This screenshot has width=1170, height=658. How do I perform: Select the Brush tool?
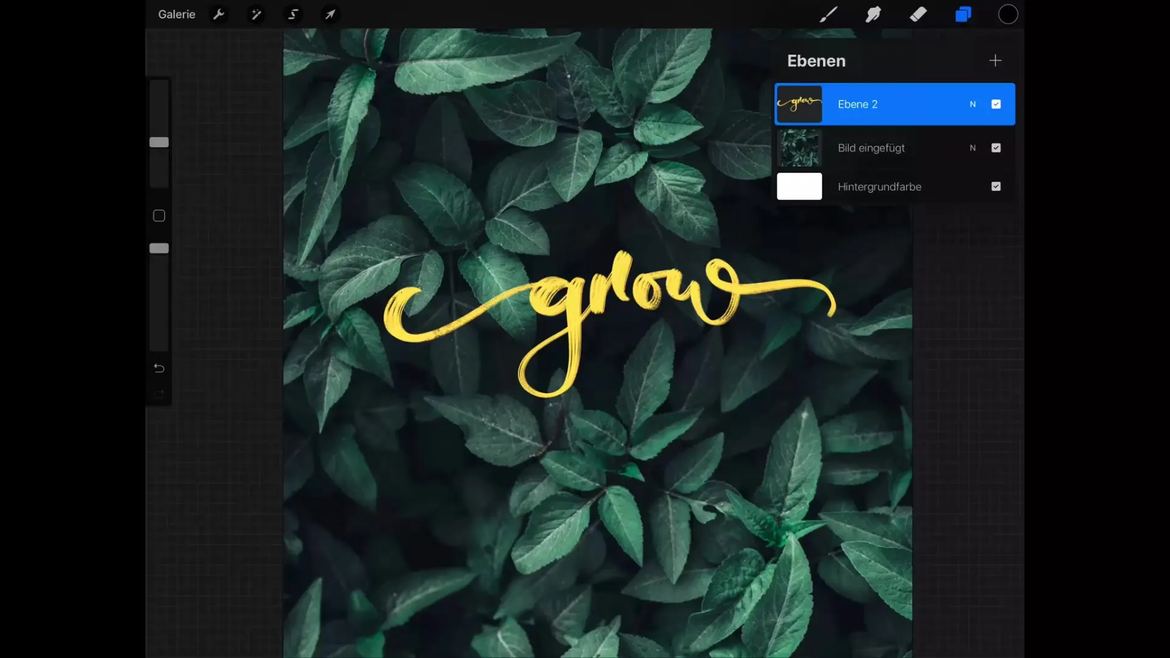(x=828, y=14)
